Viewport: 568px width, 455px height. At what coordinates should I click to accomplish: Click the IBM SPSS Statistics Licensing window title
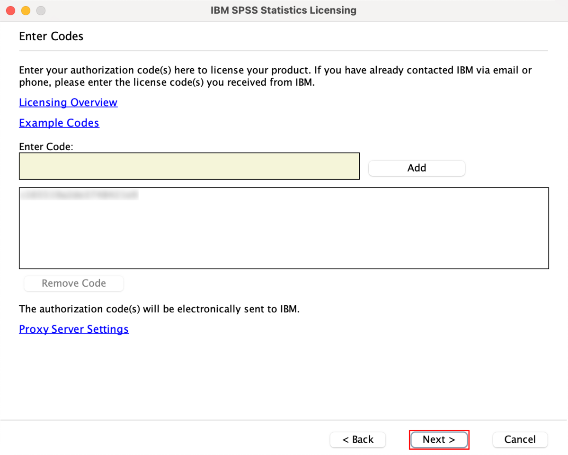(284, 10)
